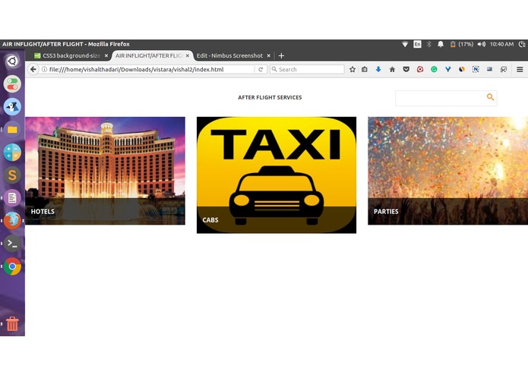Switch to the Edit - Nimbus Screenshot tab
This screenshot has width=528, height=375.
click(229, 55)
